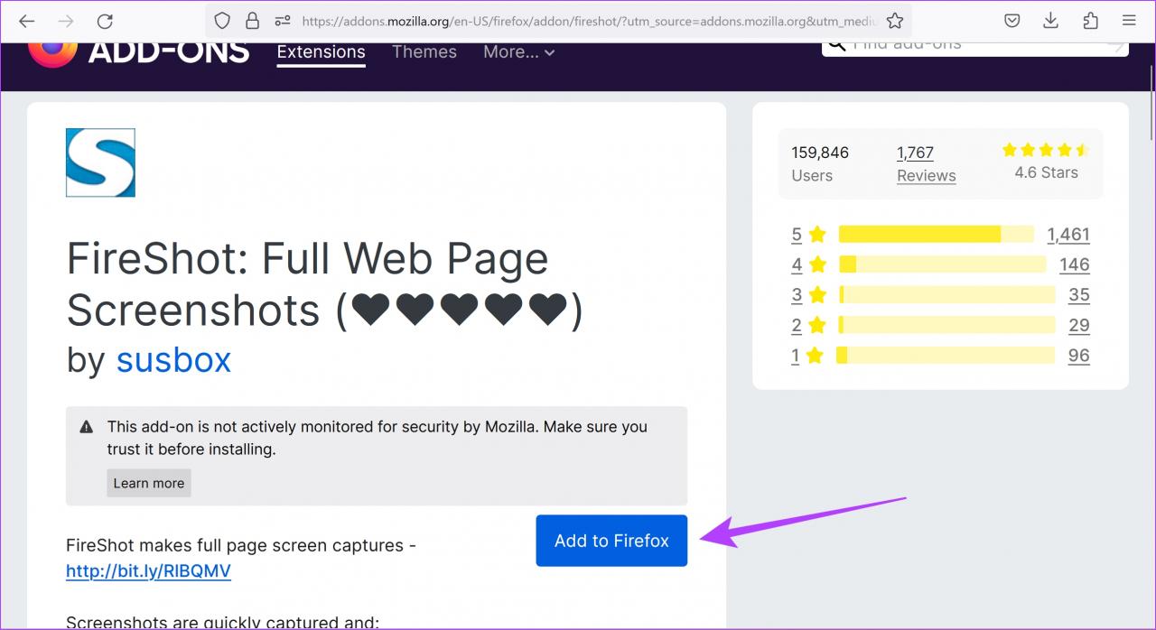Switch to the Extensions tab
Viewport: 1156px width, 630px height.
321,52
